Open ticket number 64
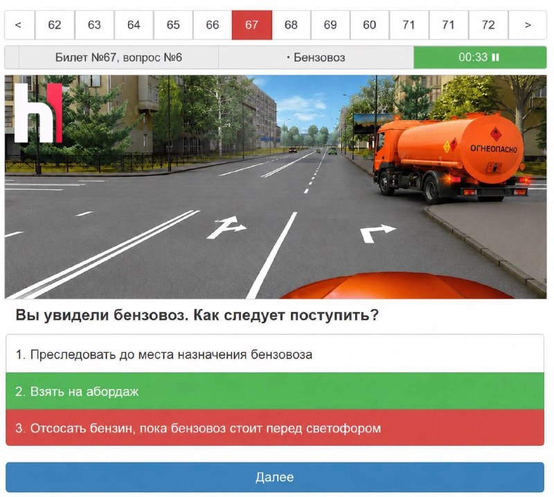 [134, 25]
